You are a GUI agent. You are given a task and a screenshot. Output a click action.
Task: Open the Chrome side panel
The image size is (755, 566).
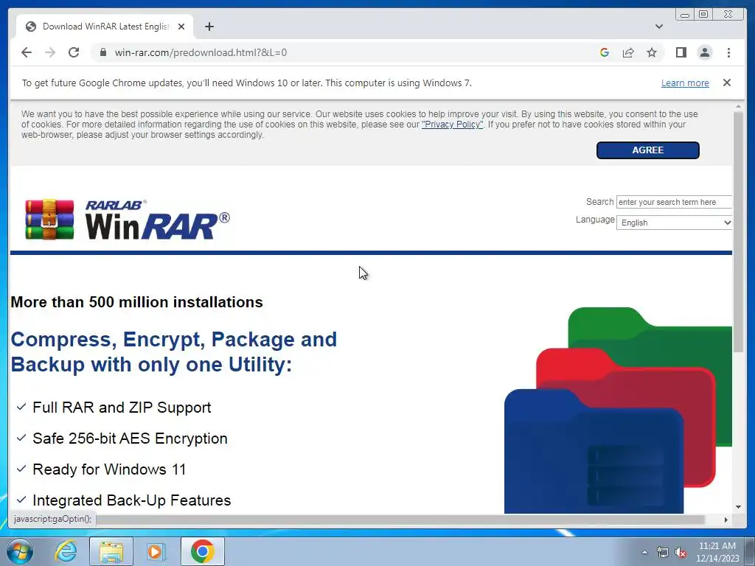click(681, 52)
